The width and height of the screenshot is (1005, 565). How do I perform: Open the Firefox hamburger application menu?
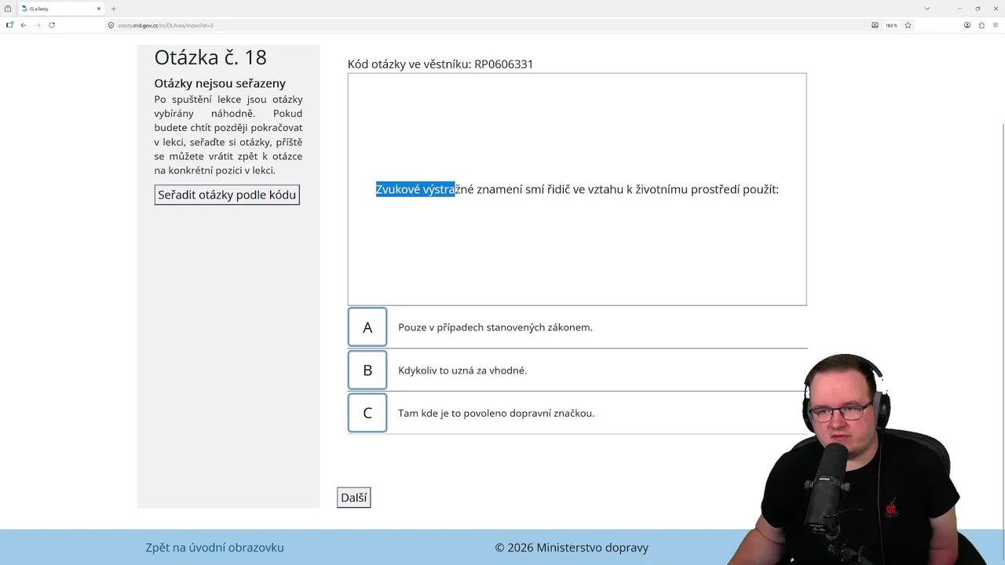coord(996,25)
